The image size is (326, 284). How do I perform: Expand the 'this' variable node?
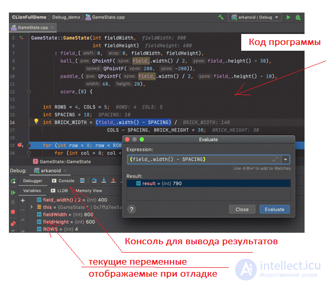31,207
